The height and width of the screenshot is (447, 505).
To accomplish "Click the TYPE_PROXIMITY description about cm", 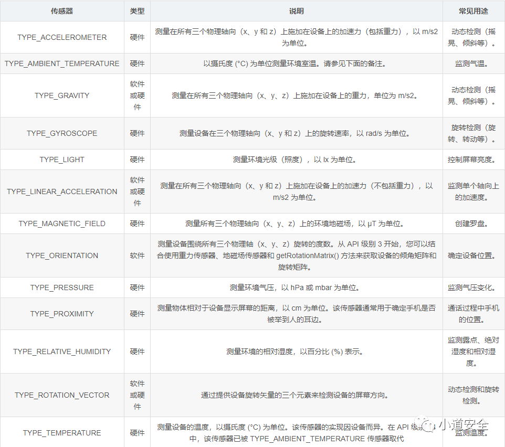I will tap(296, 314).
